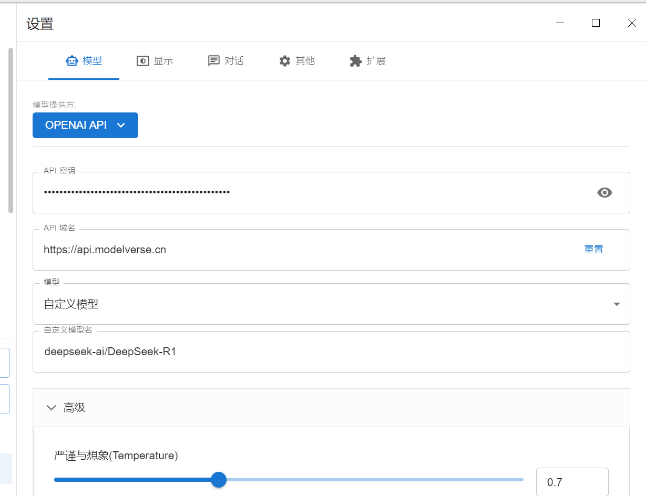Click the API 密钥 password field
Image resolution: width=646 pixels, height=496 pixels.
click(263, 192)
